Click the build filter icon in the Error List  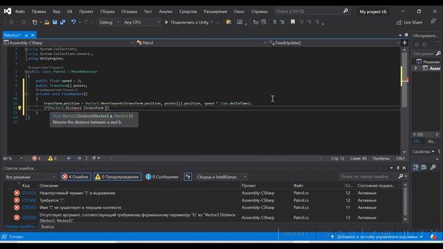(188, 177)
